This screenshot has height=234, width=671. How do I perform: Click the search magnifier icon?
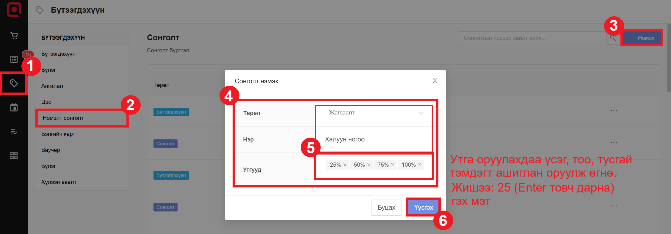pos(613,38)
